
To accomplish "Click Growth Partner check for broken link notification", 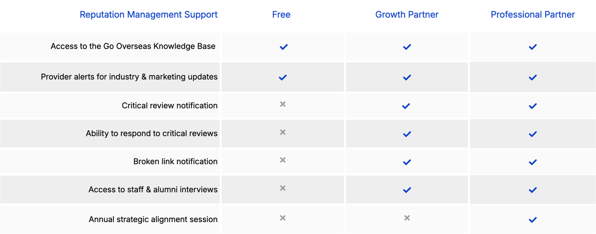I will click(x=407, y=162).
